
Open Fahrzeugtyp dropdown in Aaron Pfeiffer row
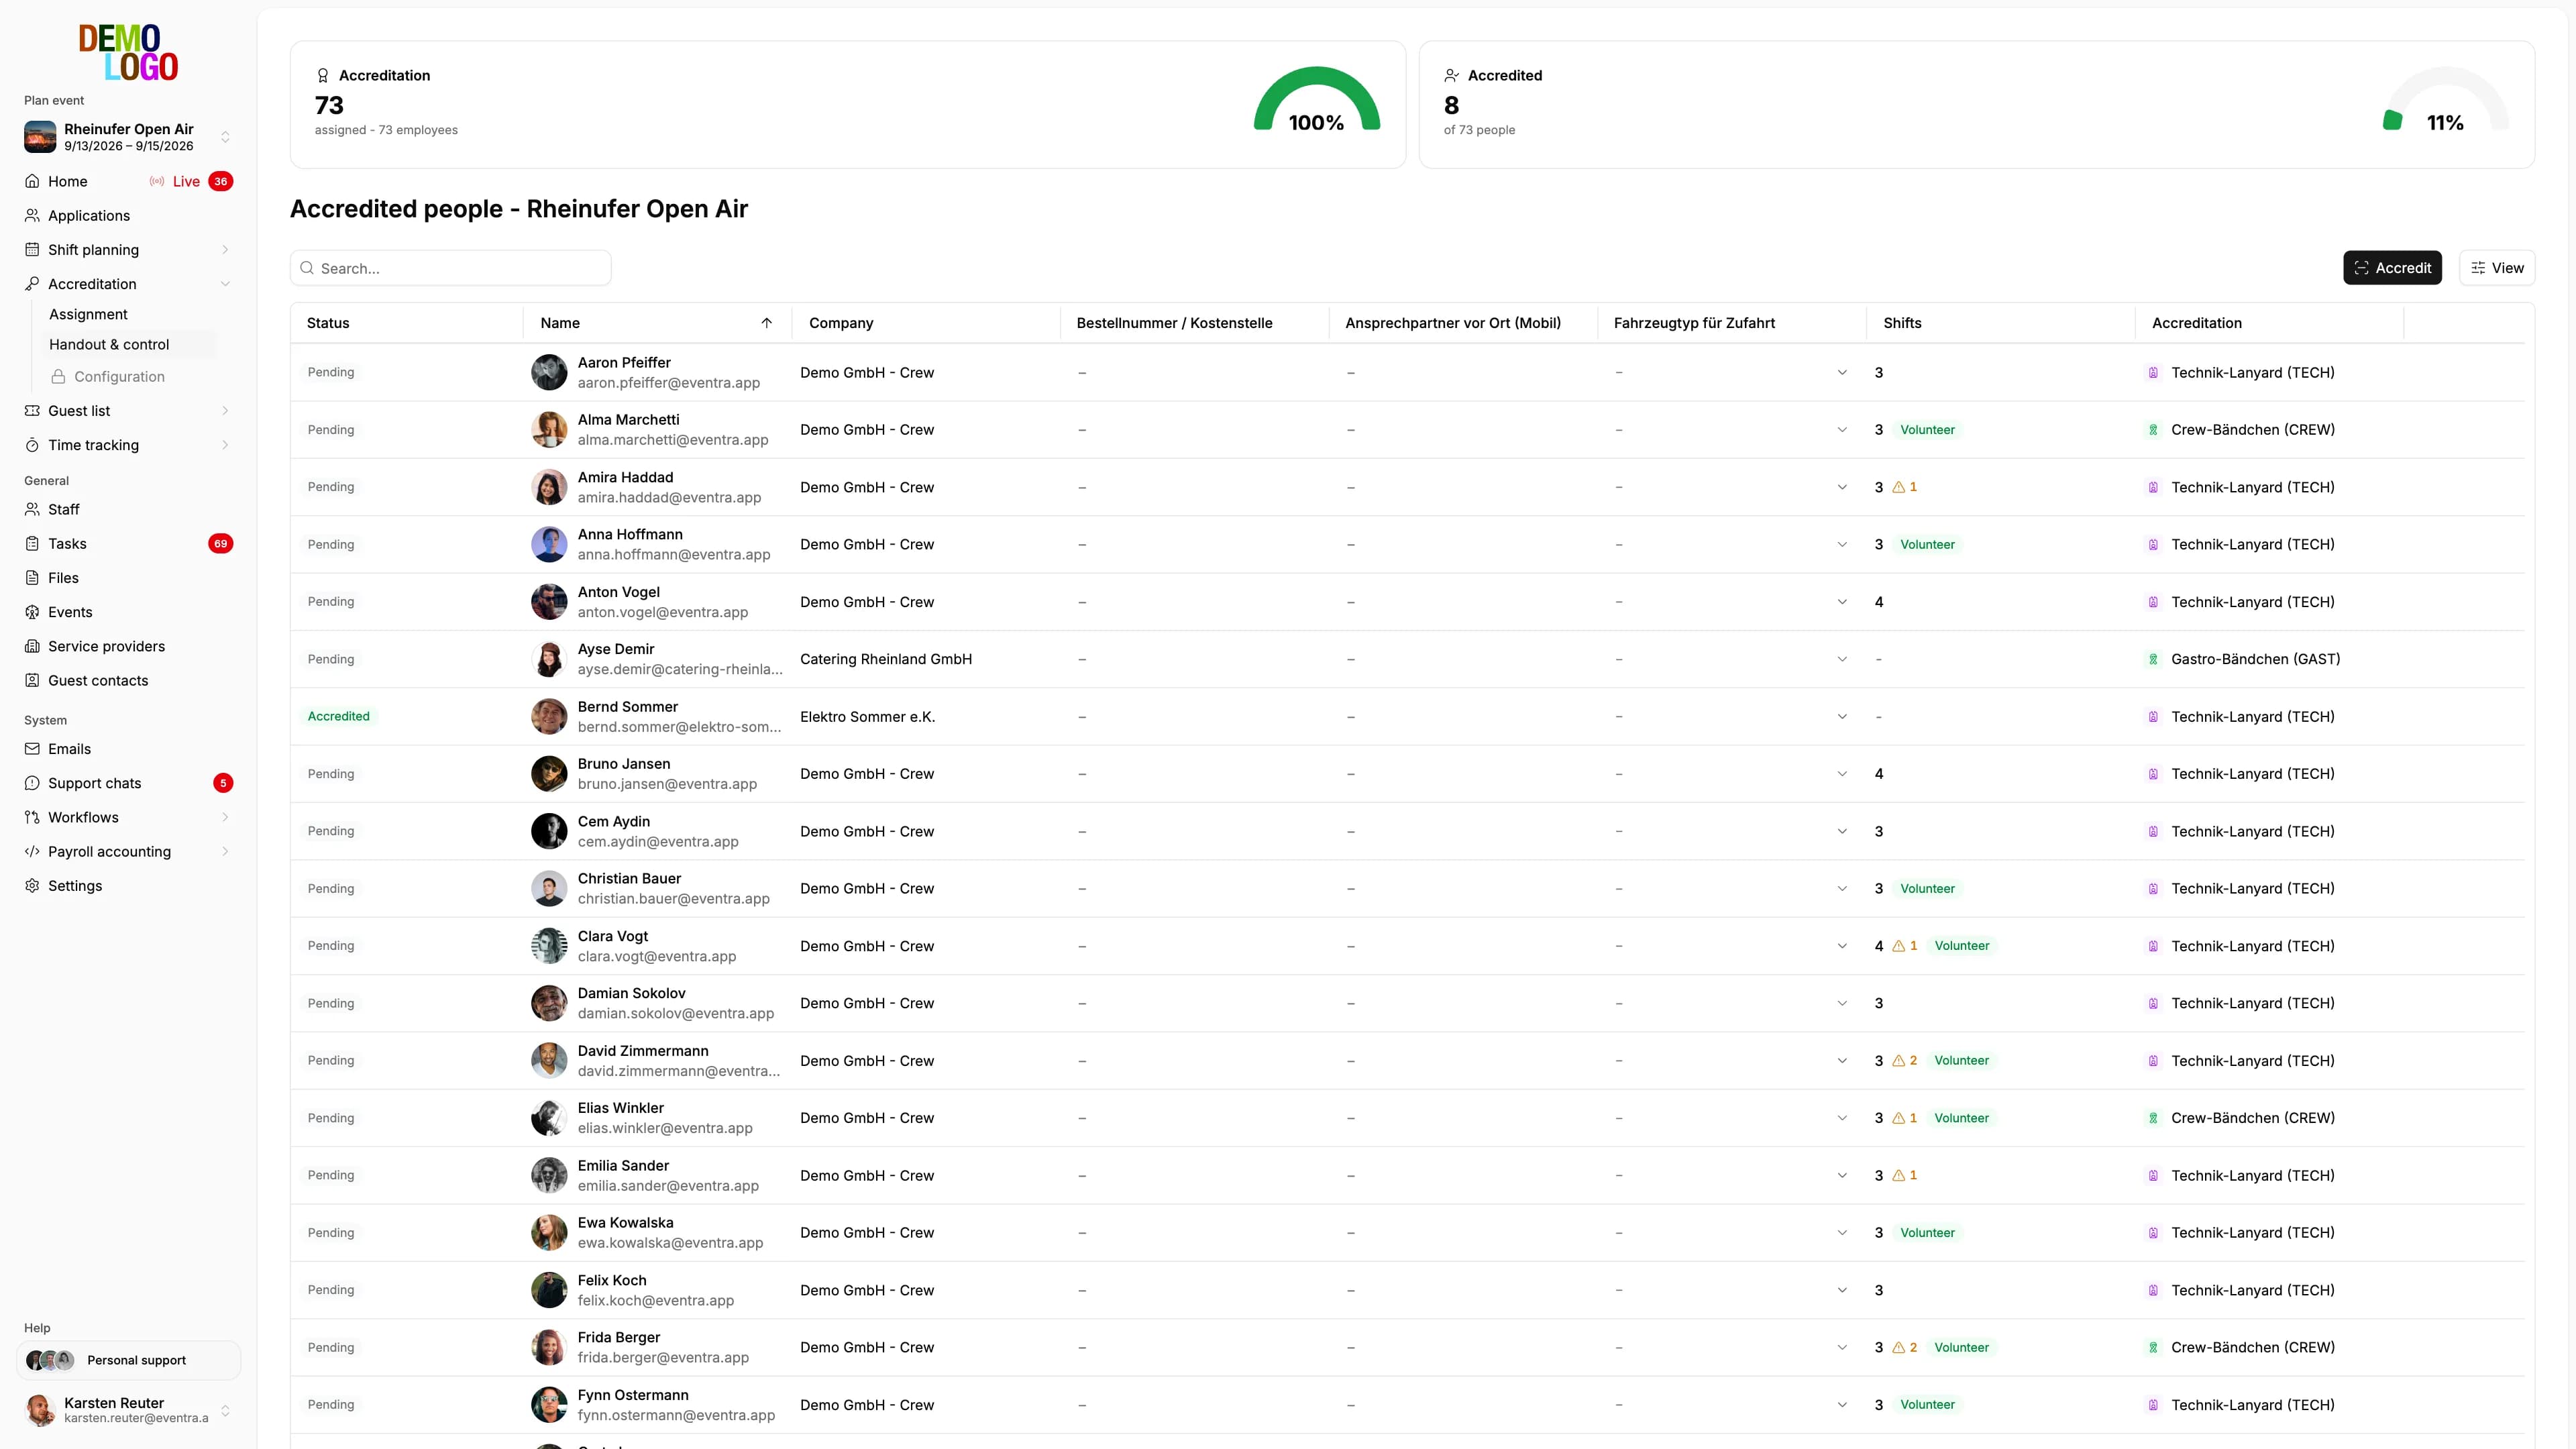pyautogui.click(x=1842, y=372)
